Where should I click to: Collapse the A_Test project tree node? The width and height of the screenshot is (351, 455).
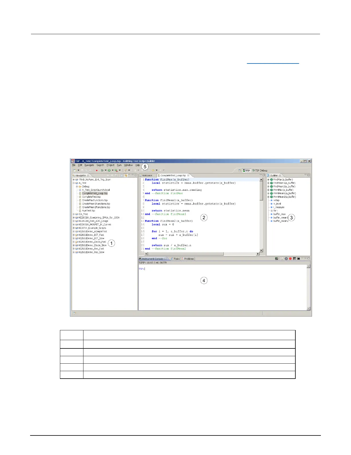tap(74, 183)
